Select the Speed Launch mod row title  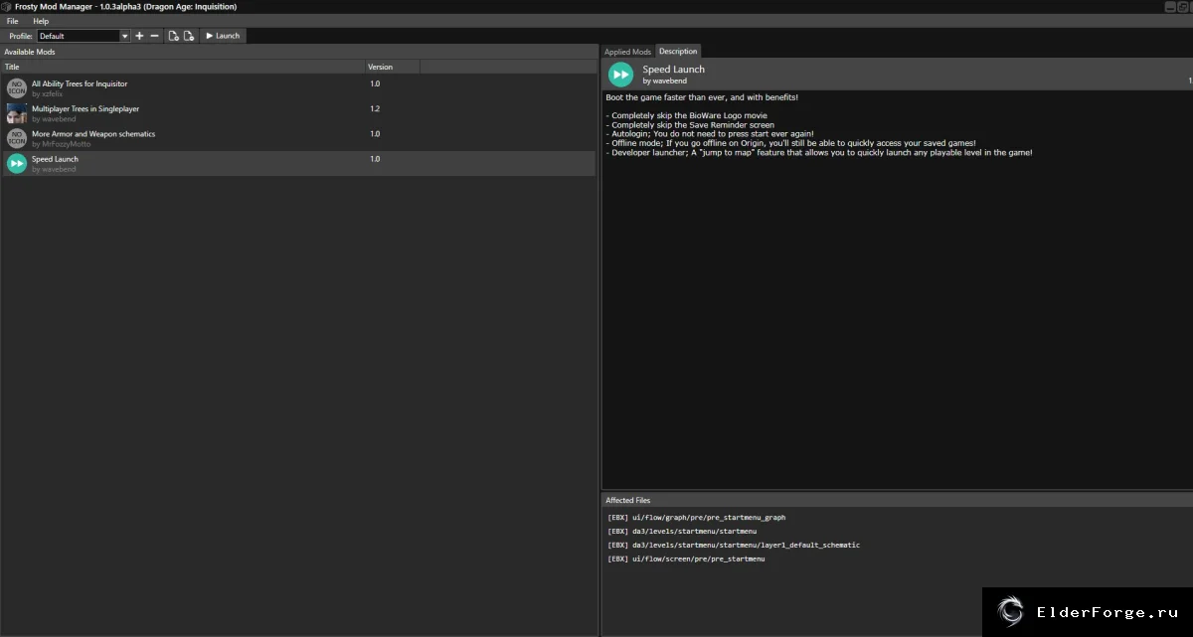(x=55, y=159)
